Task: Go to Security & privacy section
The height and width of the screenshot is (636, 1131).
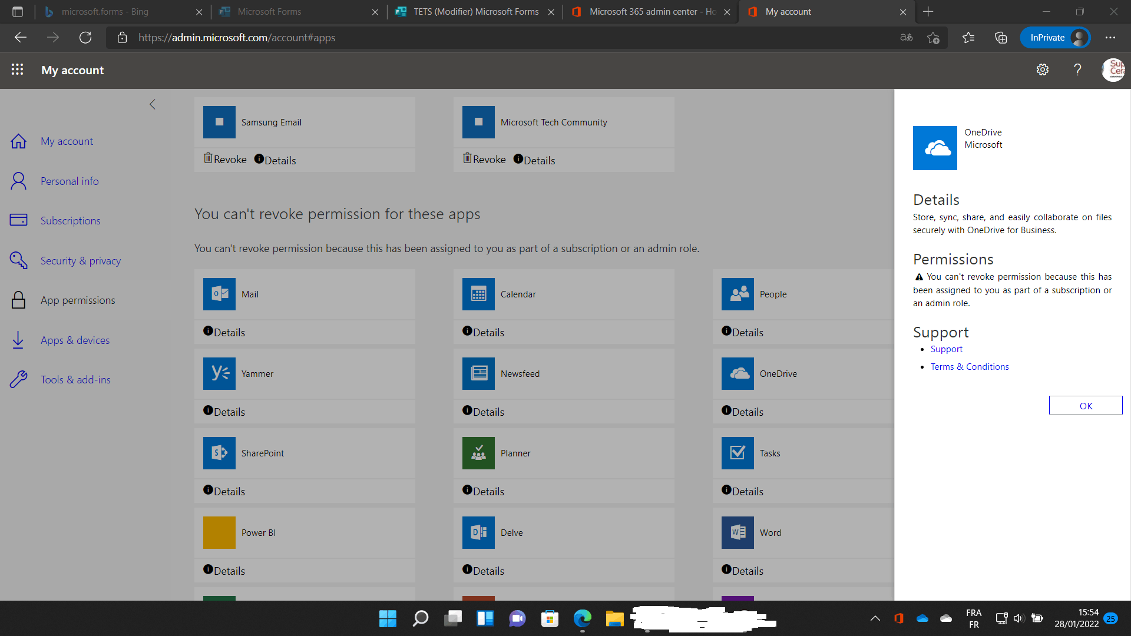Action: [80, 261]
